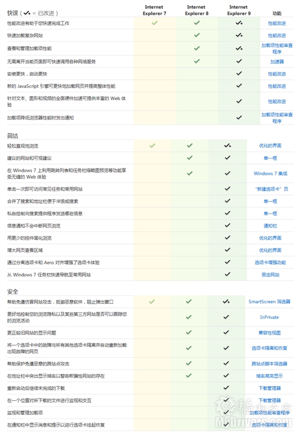Click the IE9 checkmark in 从 Windows 7 任务栏快速导航 row
Viewport: 299px width, 435px height.
pyautogui.click(x=227, y=274)
